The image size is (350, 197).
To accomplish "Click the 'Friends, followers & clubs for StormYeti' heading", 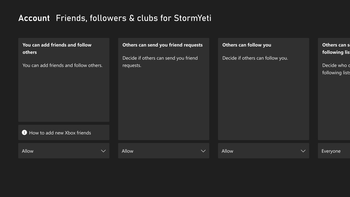I will tap(134, 18).
